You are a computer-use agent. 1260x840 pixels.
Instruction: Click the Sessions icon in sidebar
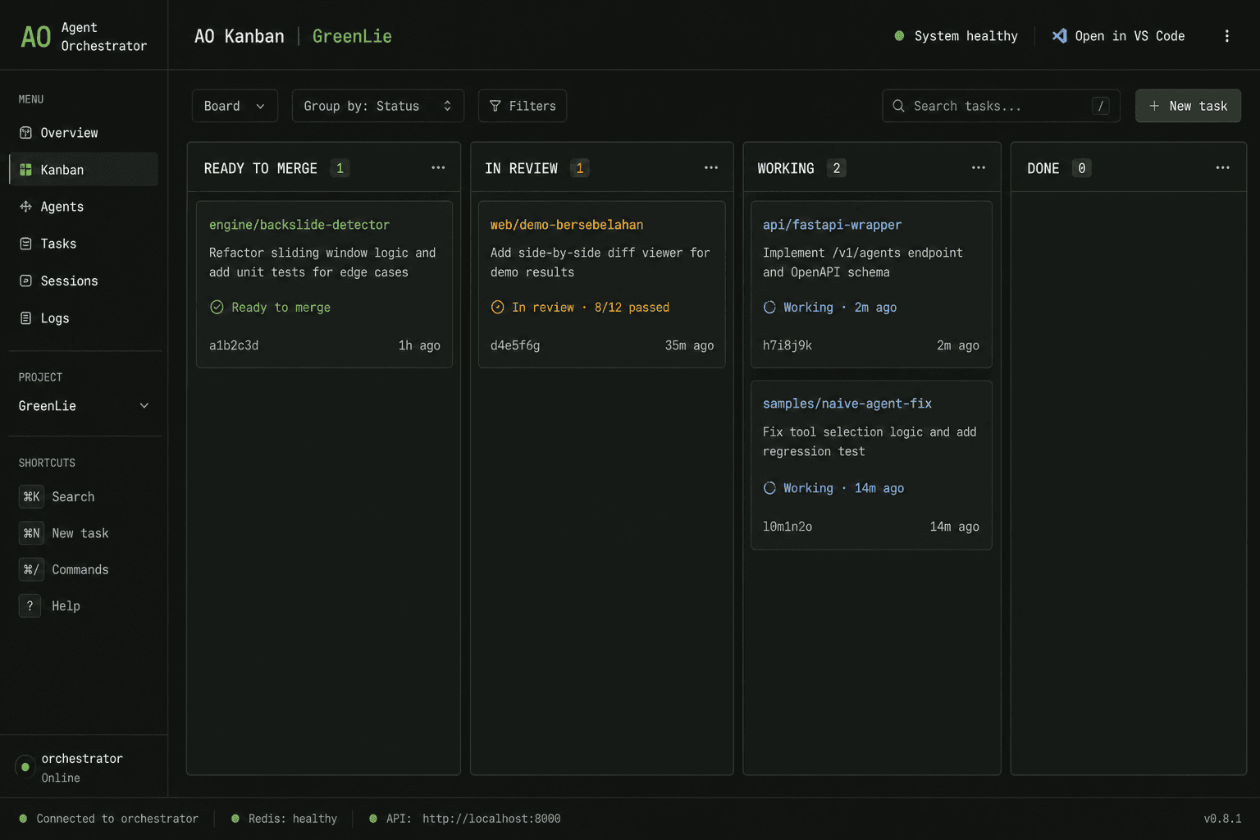tap(25, 281)
